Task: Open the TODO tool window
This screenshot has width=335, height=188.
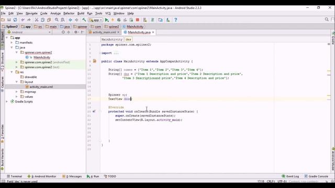Action: click(x=110, y=177)
